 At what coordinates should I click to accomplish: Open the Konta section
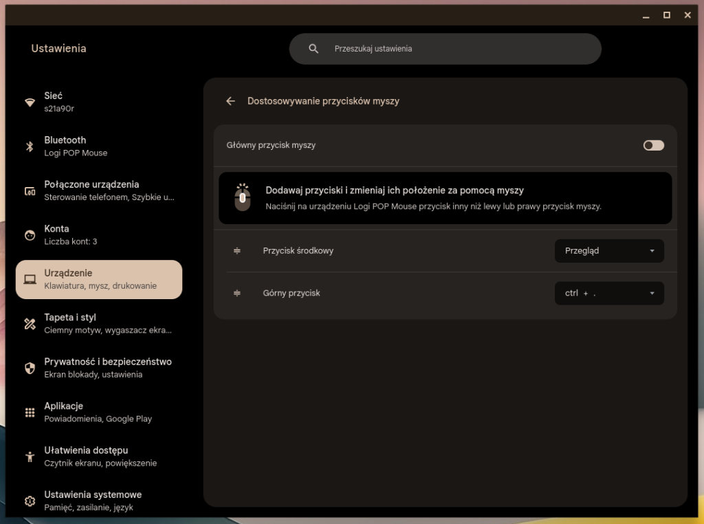99,234
